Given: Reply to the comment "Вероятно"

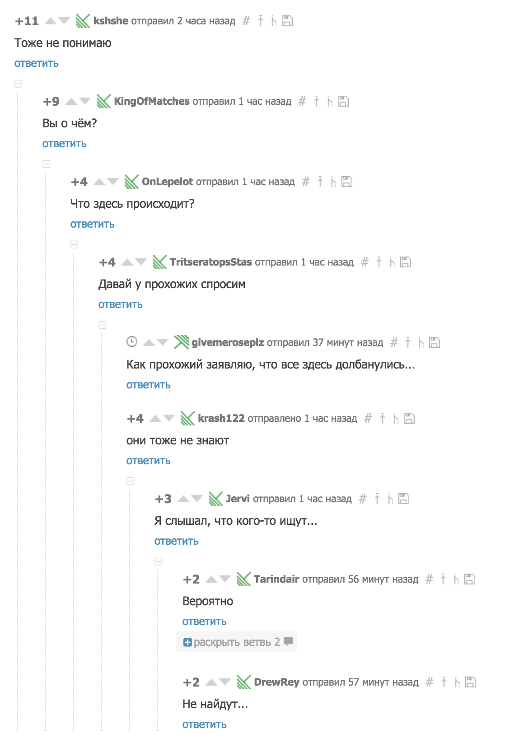Looking at the screenshot, I should pyautogui.click(x=205, y=621).
